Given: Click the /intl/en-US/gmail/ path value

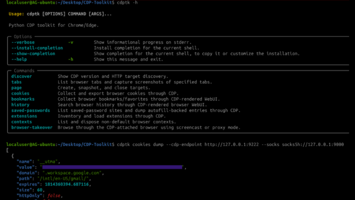Looking at the screenshot, I should [x=63, y=178].
